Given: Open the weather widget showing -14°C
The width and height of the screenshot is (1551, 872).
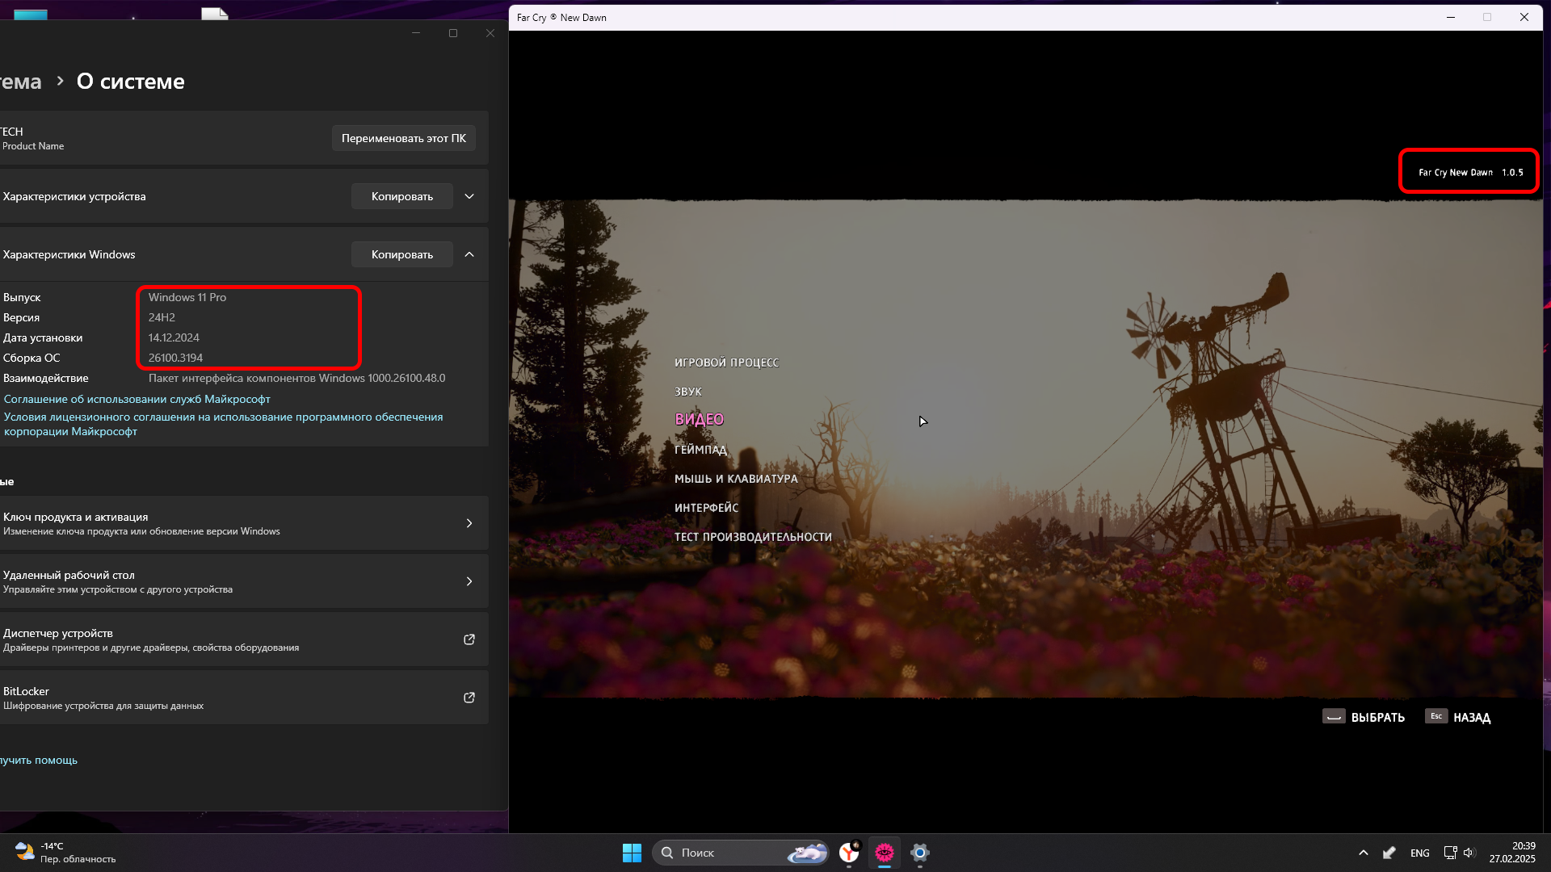Looking at the screenshot, I should click(x=66, y=853).
